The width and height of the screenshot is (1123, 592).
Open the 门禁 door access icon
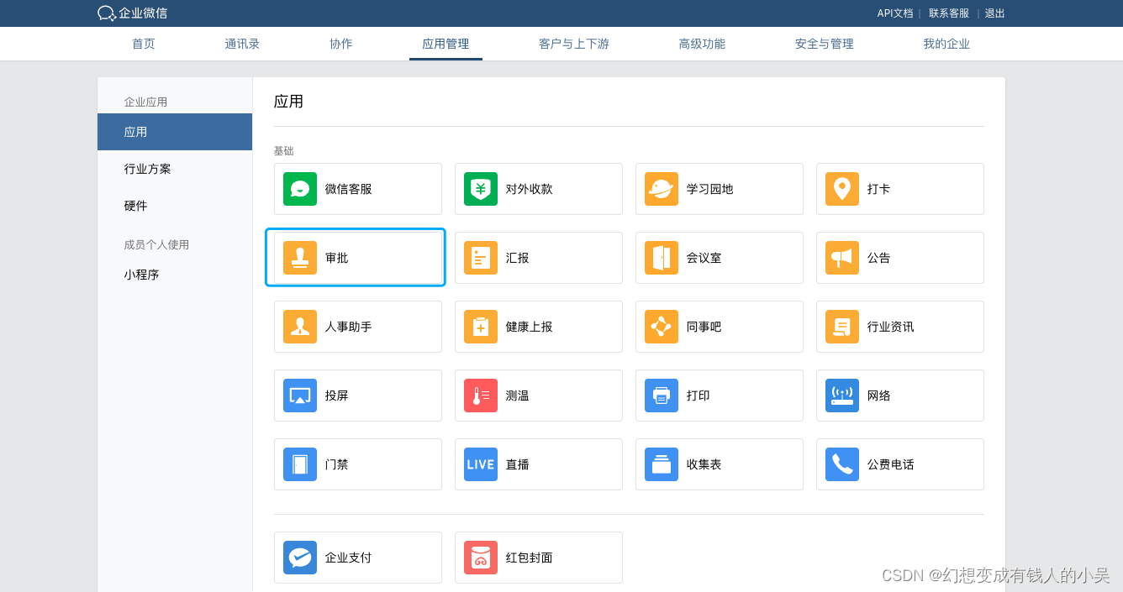(300, 464)
